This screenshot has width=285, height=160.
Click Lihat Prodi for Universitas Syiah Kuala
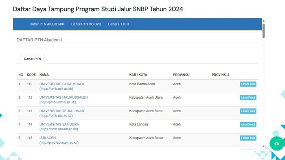[248, 84]
